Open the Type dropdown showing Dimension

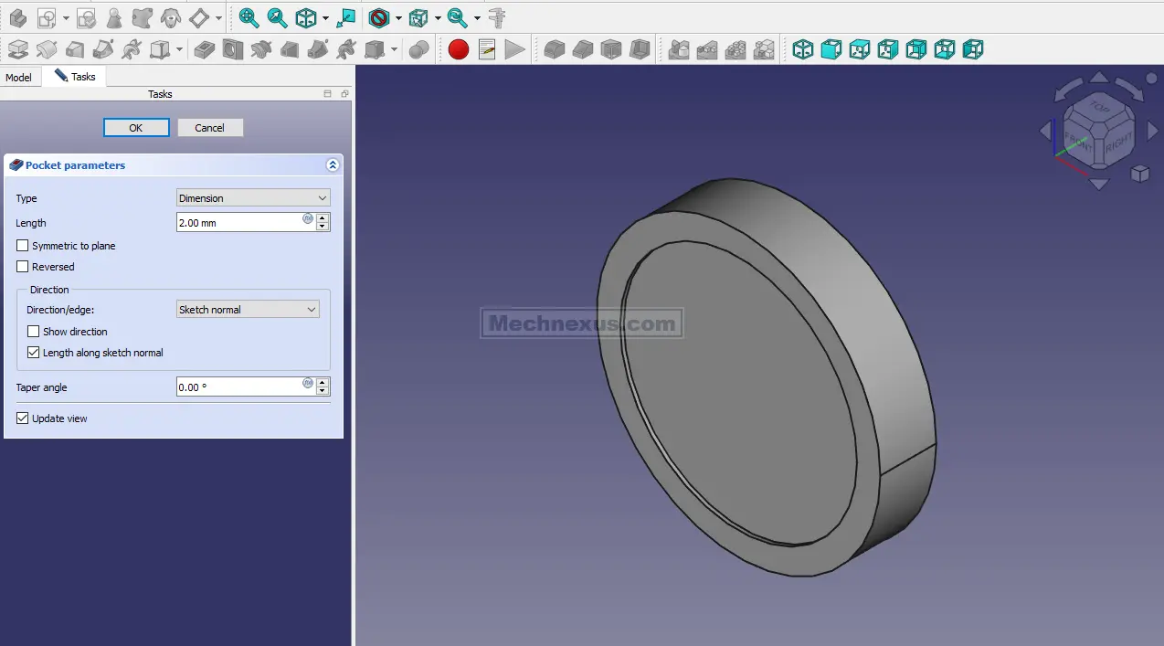click(x=252, y=198)
